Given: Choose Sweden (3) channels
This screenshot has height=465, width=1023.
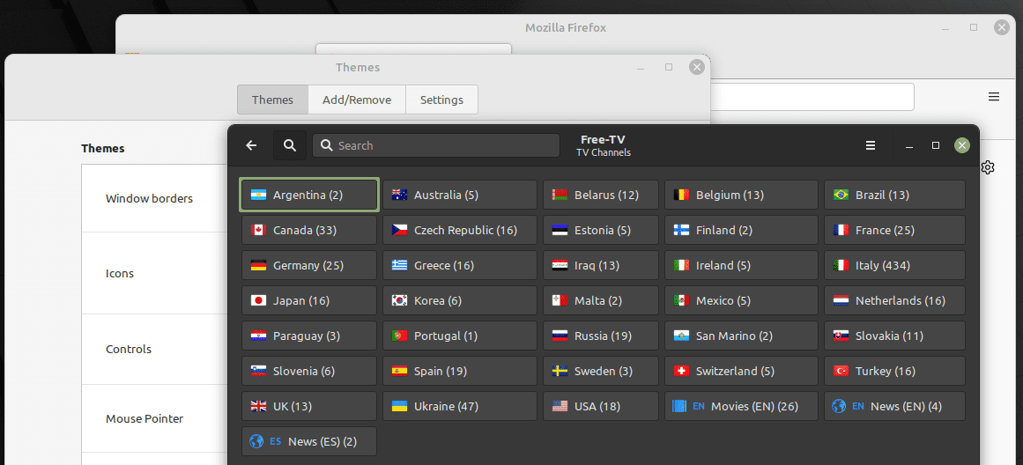Looking at the screenshot, I should [601, 371].
